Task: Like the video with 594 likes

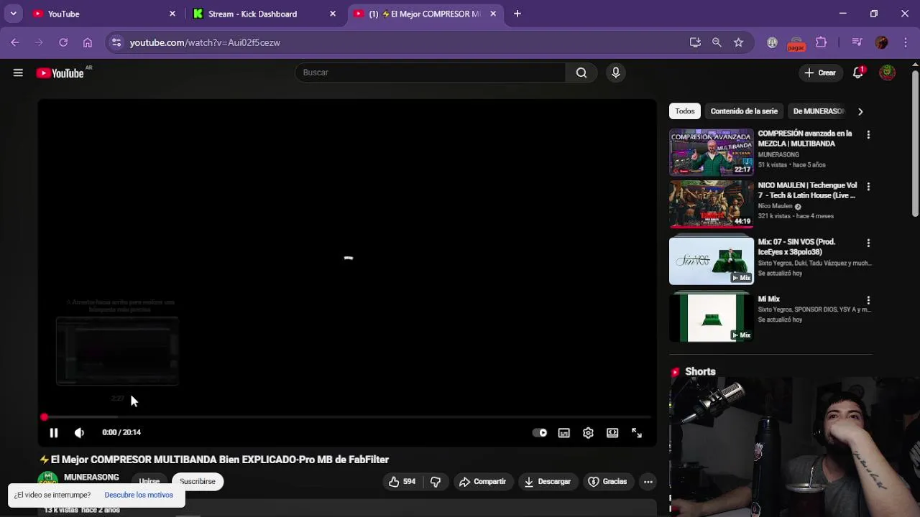Action: (402, 482)
